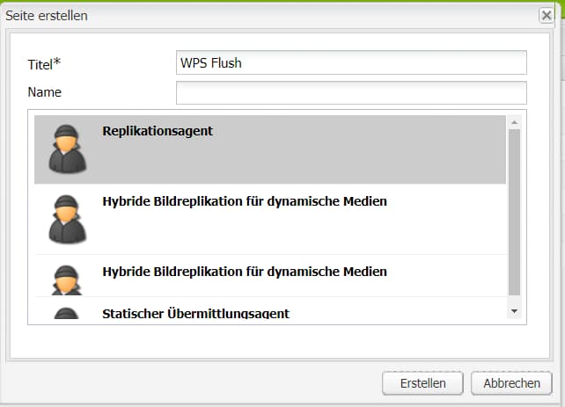
Task: Pick the second Hybride Bildreplikation für dynamische Medien label
Action: click(245, 271)
